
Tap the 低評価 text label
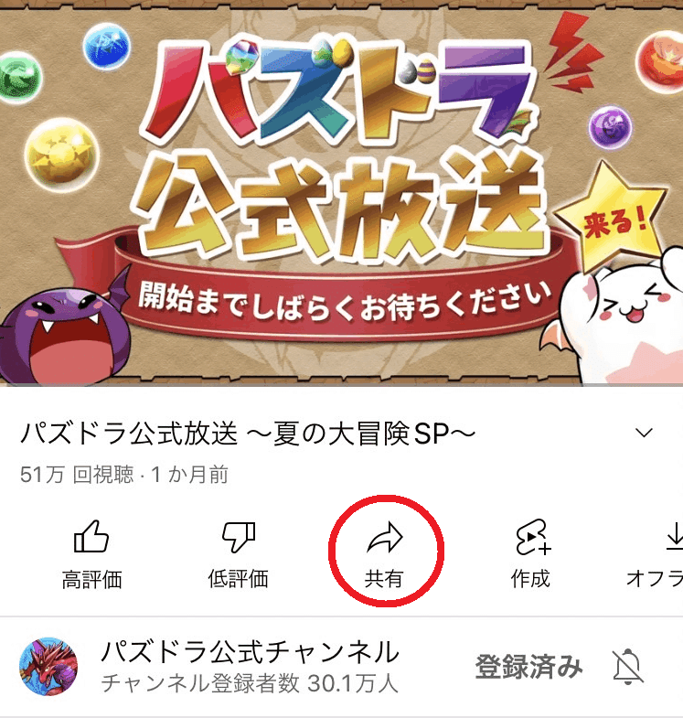tap(238, 579)
